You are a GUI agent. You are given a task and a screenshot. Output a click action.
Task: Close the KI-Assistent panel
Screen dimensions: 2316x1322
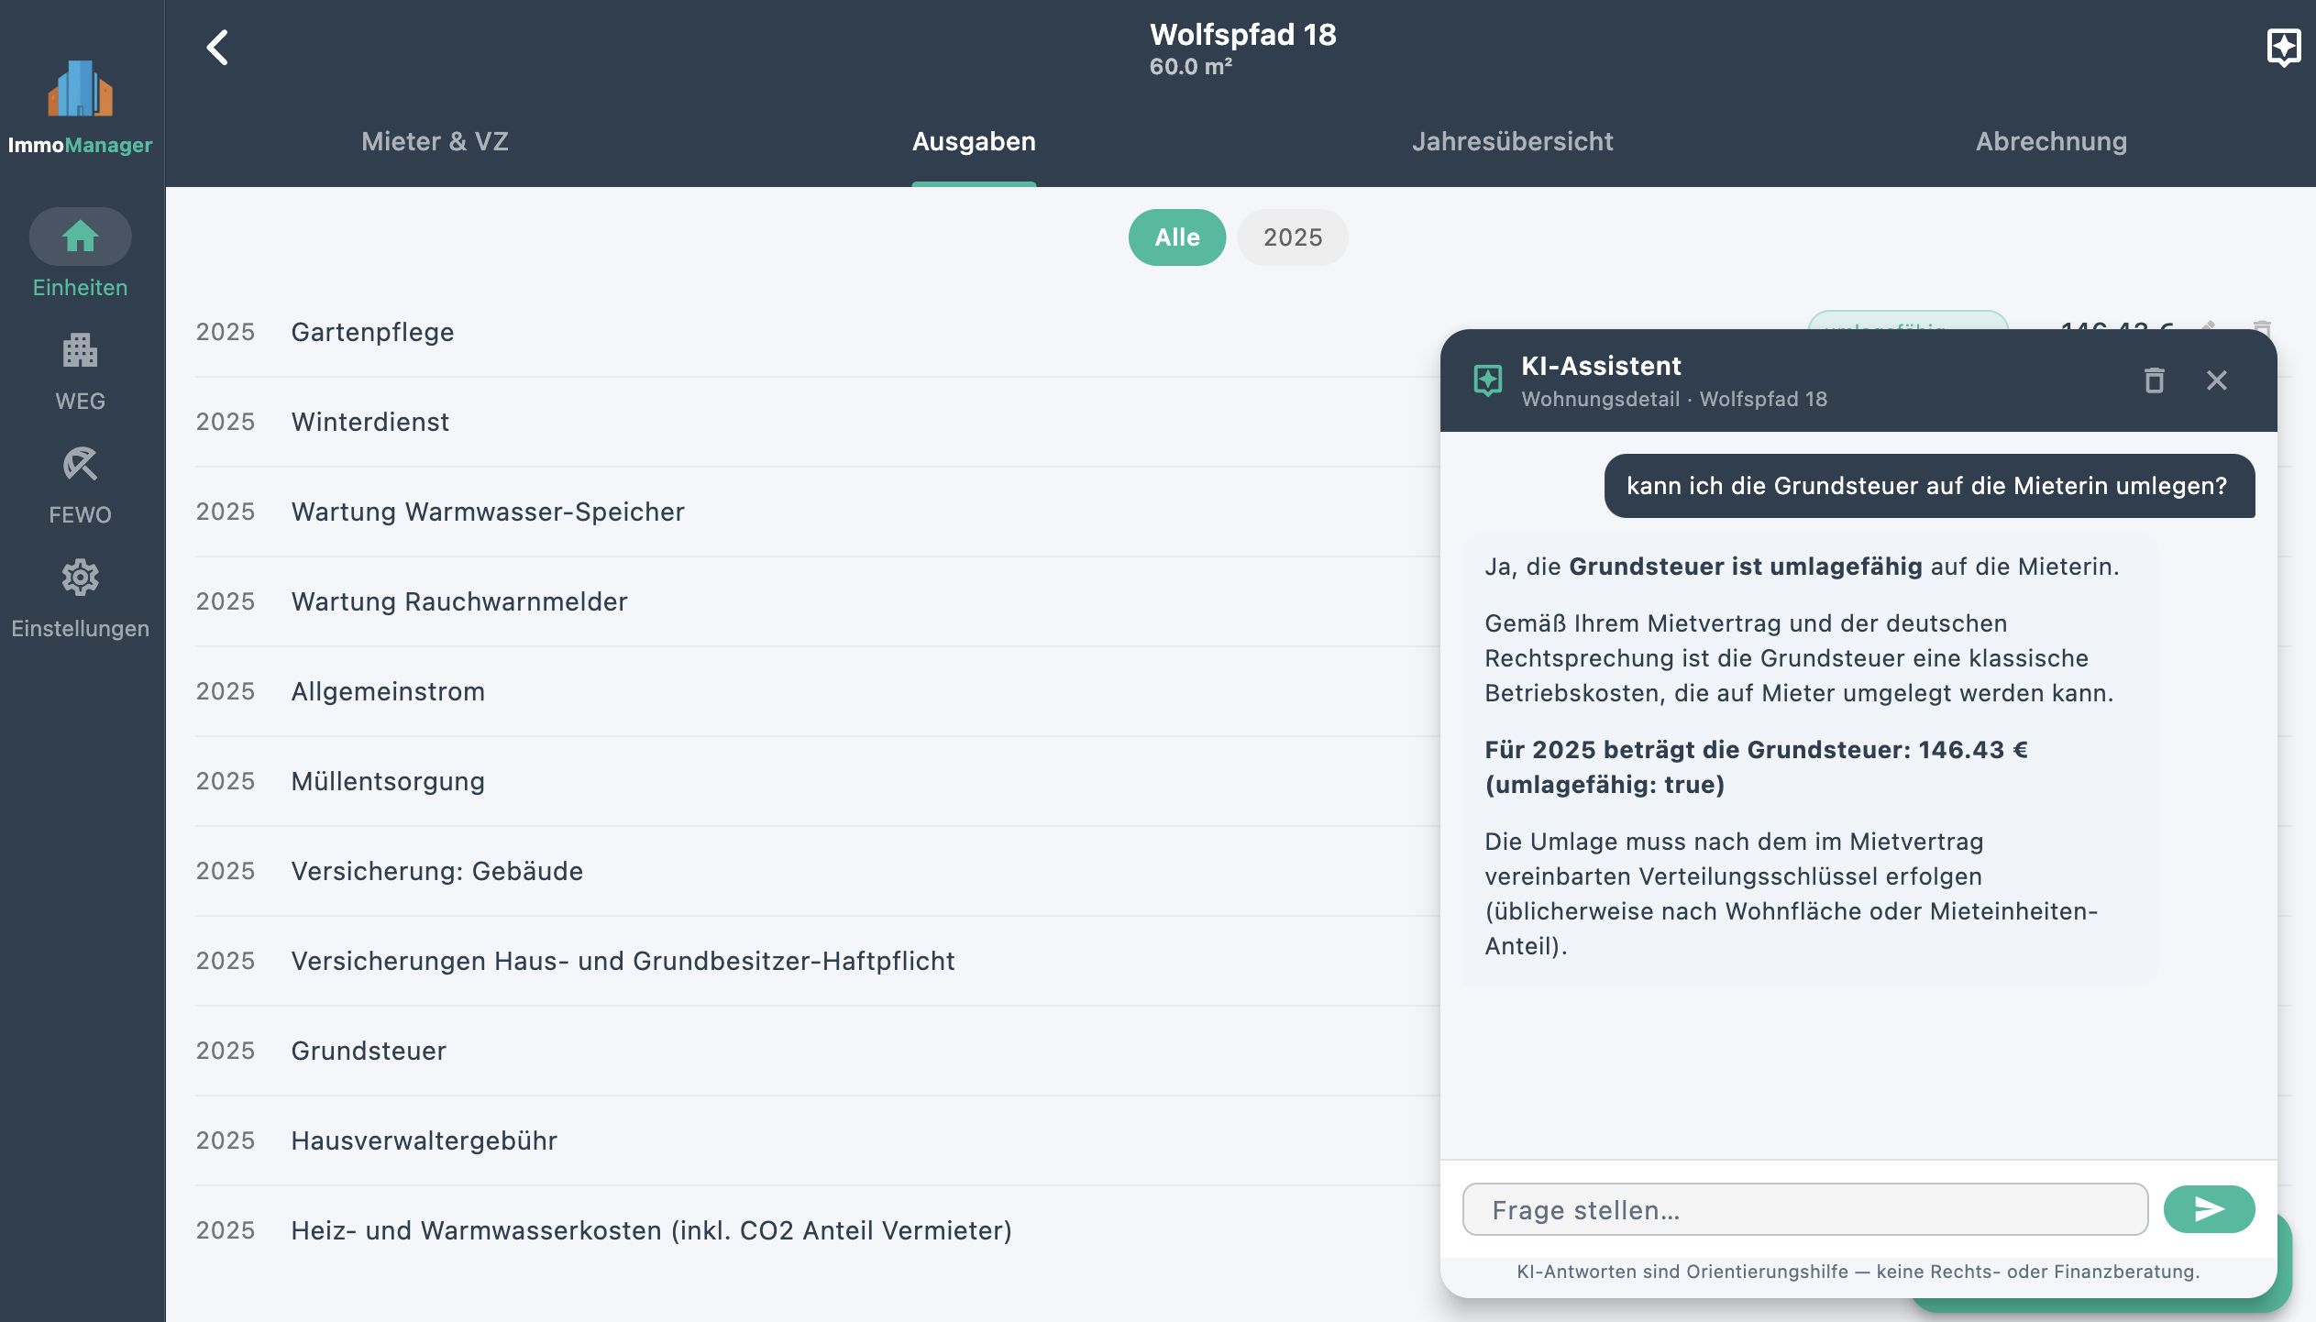click(2217, 380)
